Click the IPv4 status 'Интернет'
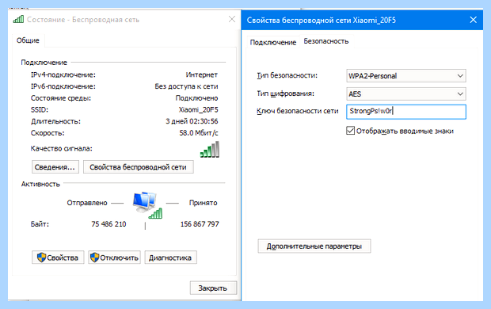 [201, 75]
